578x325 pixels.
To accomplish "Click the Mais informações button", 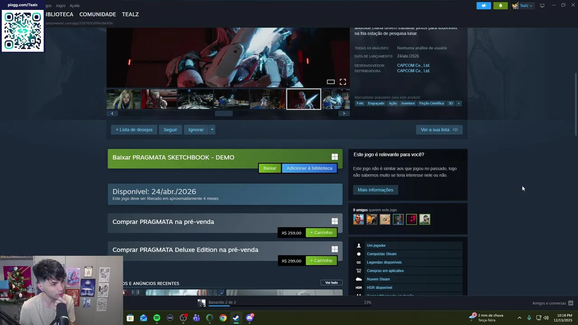I will pos(375,190).
